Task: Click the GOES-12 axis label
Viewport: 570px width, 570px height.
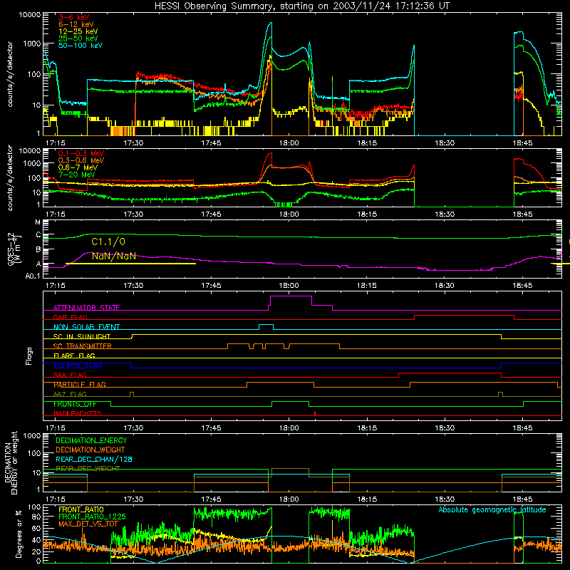Action: point(13,249)
